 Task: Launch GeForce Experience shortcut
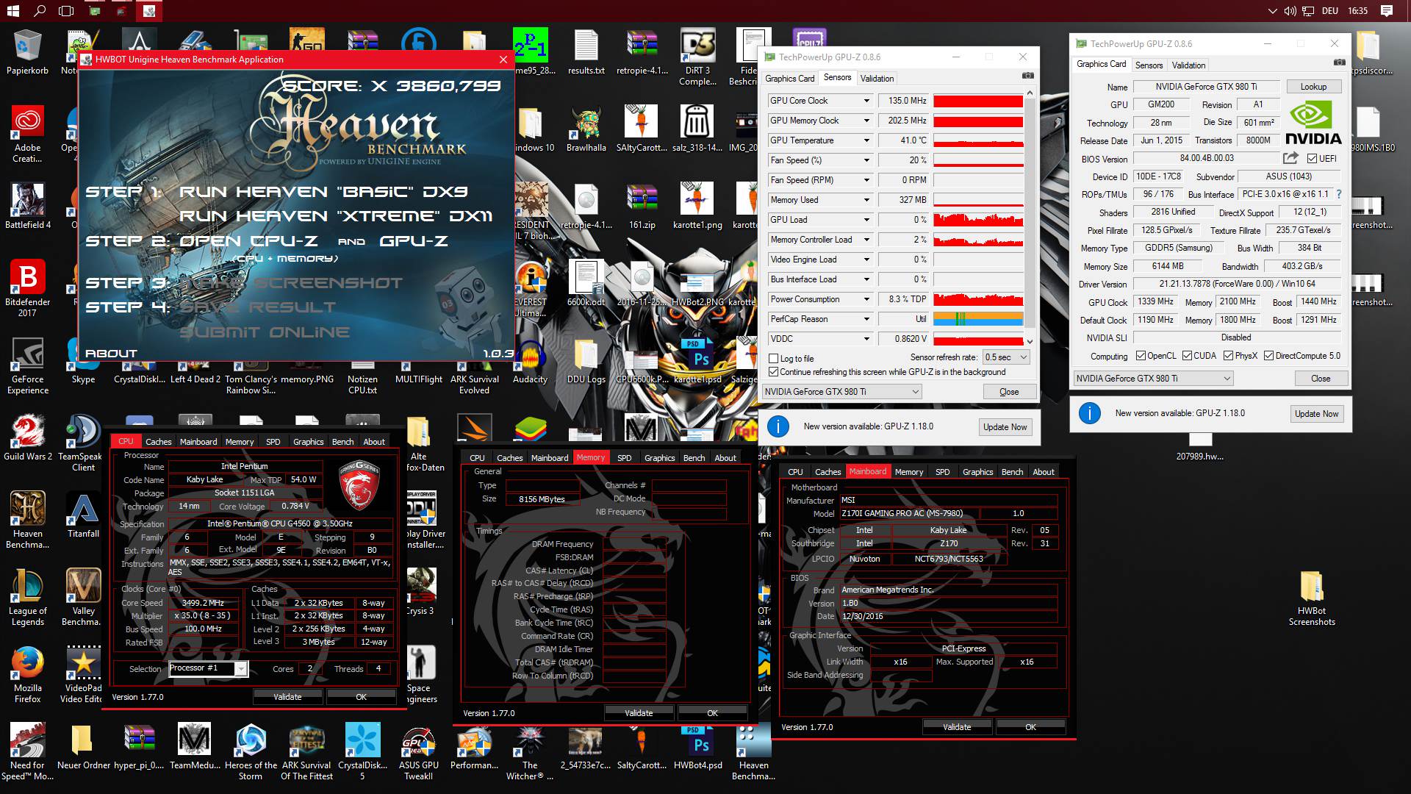[x=27, y=365]
